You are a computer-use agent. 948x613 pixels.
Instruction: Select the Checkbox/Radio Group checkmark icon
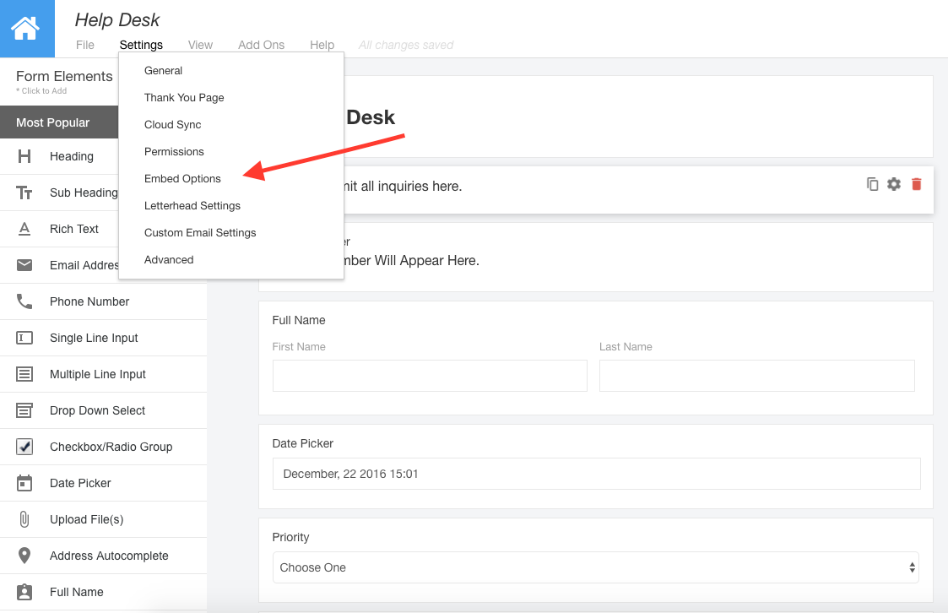24,447
